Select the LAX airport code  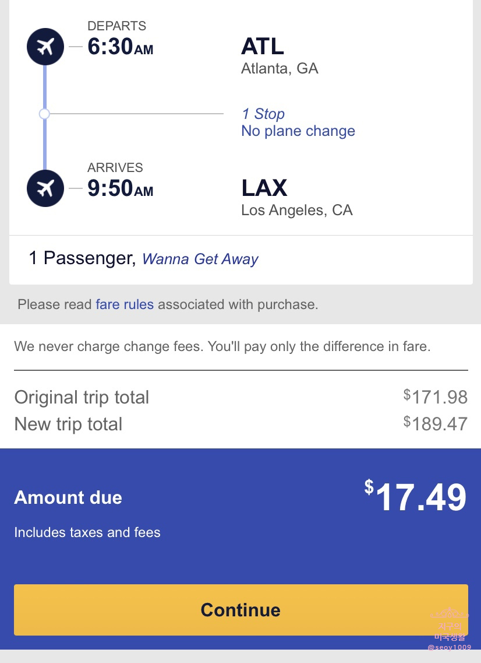click(x=264, y=188)
